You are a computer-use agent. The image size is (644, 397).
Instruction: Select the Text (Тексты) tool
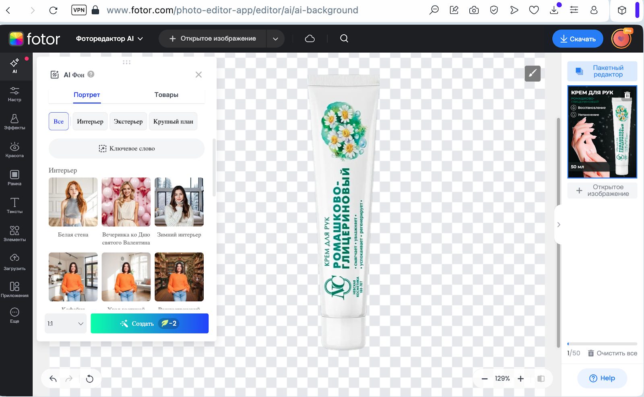(14, 205)
